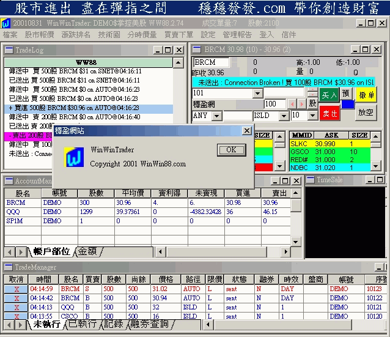Click the W logo in about dialog
The width and height of the screenshot is (390, 337).
tap(74, 157)
